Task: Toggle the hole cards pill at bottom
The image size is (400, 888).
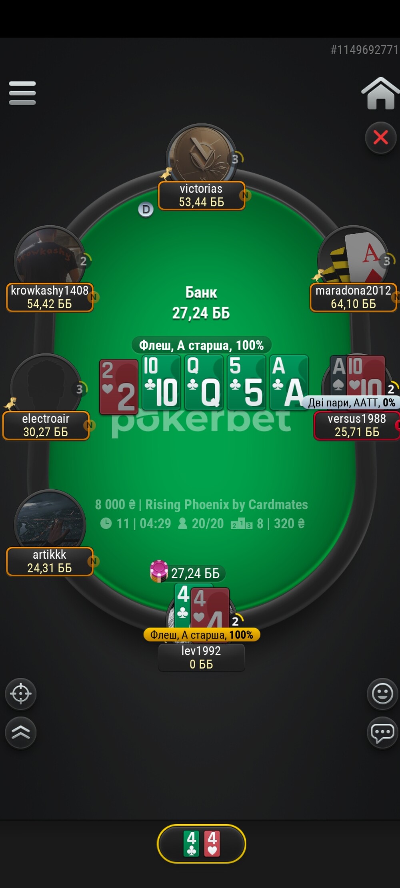Action: click(x=201, y=844)
